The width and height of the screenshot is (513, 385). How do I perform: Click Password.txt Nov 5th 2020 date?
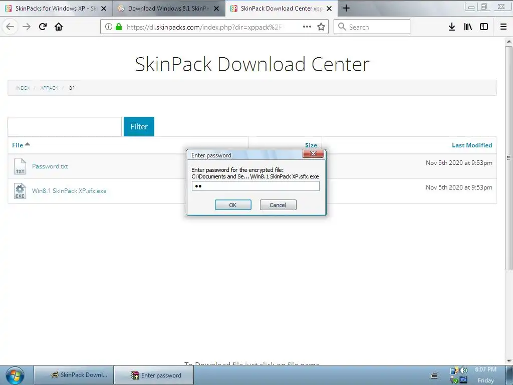pos(459,163)
